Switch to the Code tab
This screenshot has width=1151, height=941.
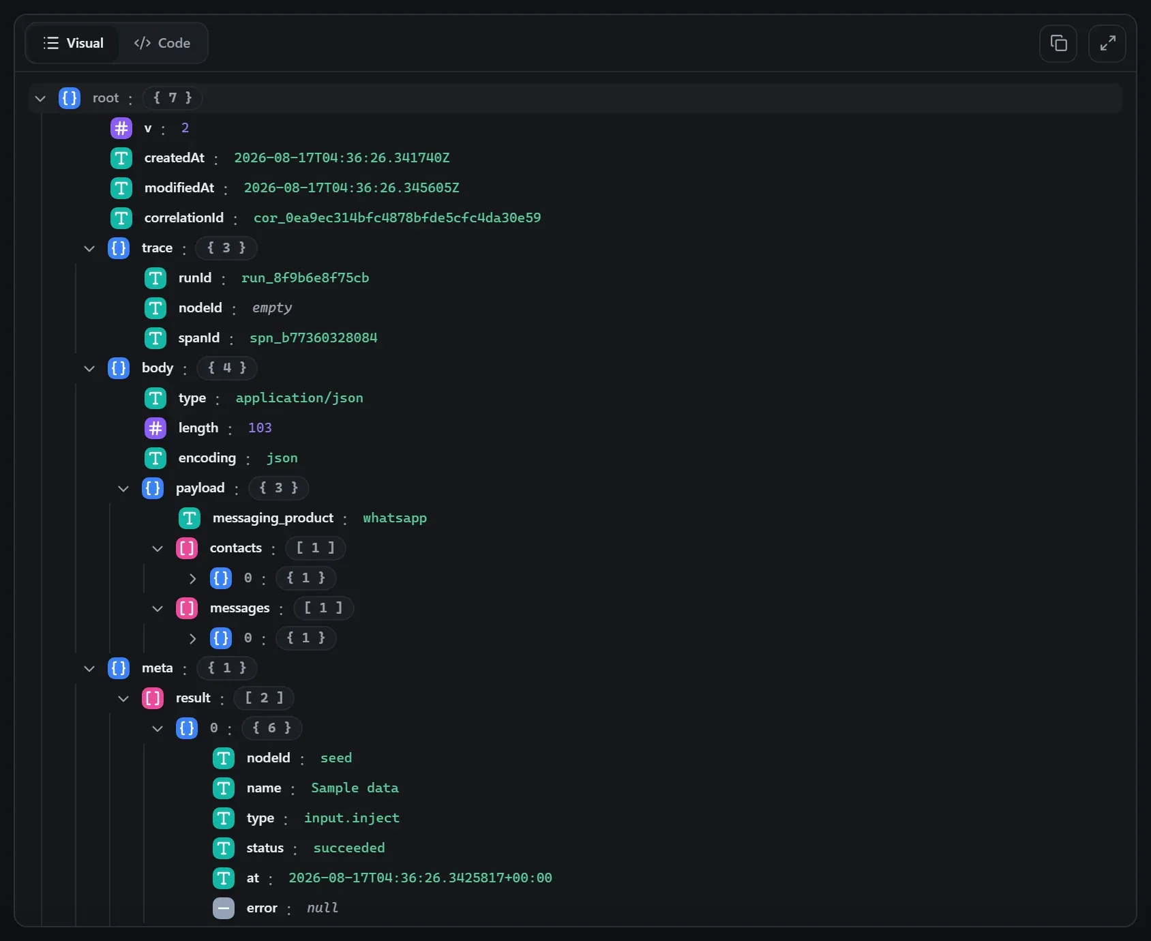click(x=162, y=43)
